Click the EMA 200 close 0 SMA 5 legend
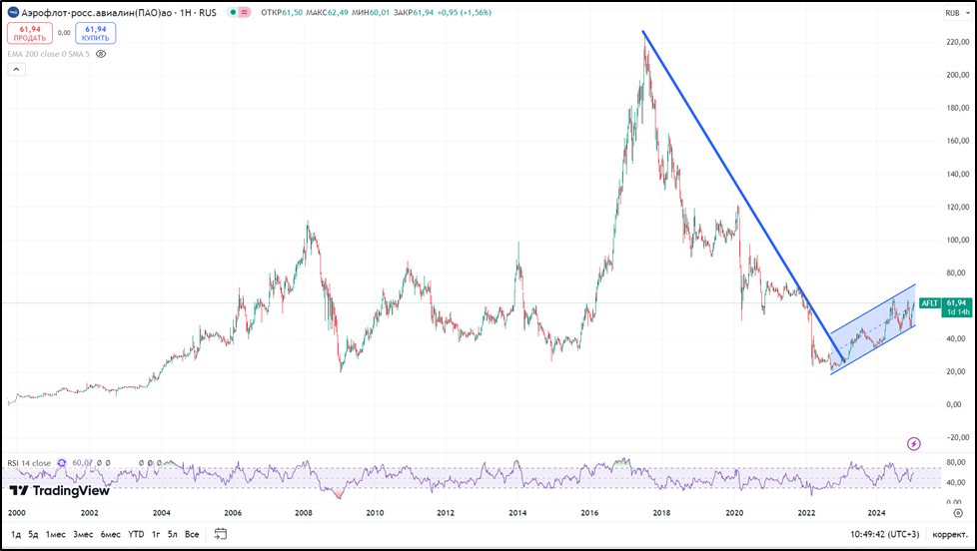 (49, 54)
